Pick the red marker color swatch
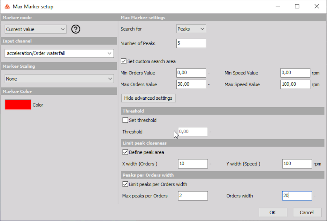 point(18,105)
